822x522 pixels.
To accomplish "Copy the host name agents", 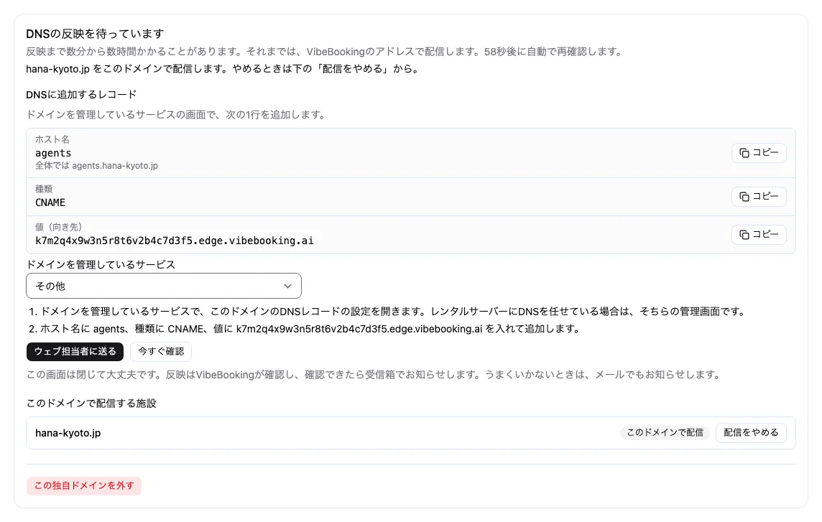I will coord(759,152).
